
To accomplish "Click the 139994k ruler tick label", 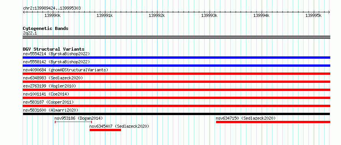I will click(261, 15).
